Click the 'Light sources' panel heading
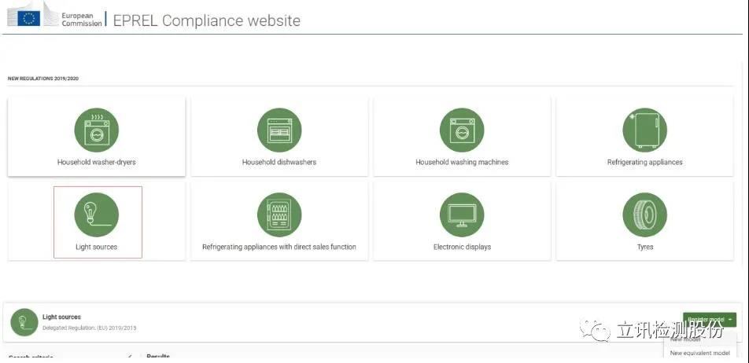This screenshot has width=749, height=363. click(61, 317)
